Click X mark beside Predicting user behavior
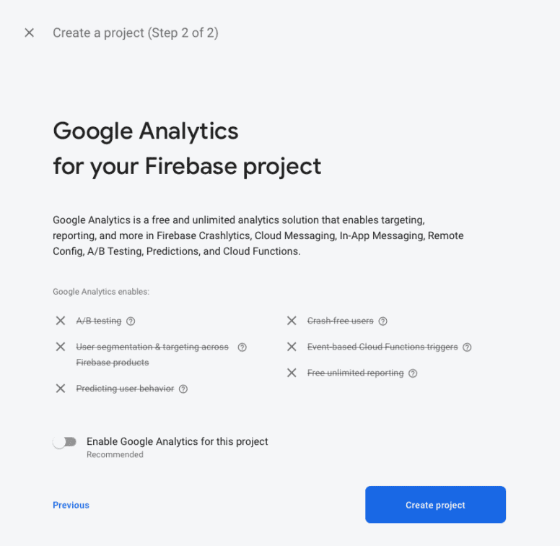 [61, 389]
